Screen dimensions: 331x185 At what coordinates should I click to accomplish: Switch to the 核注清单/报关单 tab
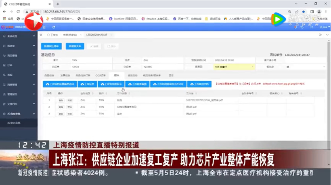click(151, 76)
